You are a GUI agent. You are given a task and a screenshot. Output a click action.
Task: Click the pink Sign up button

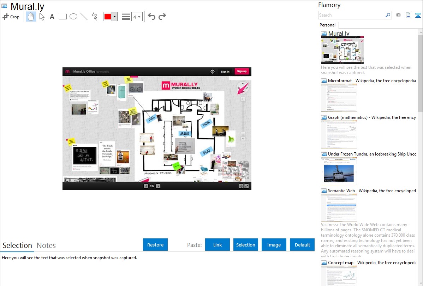pyautogui.click(x=242, y=72)
